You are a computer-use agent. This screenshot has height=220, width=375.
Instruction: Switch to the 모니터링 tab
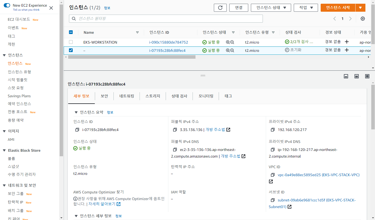(206, 96)
